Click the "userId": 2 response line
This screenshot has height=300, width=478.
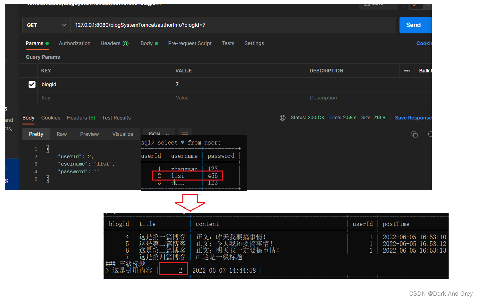pyautogui.click(x=75, y=157)
